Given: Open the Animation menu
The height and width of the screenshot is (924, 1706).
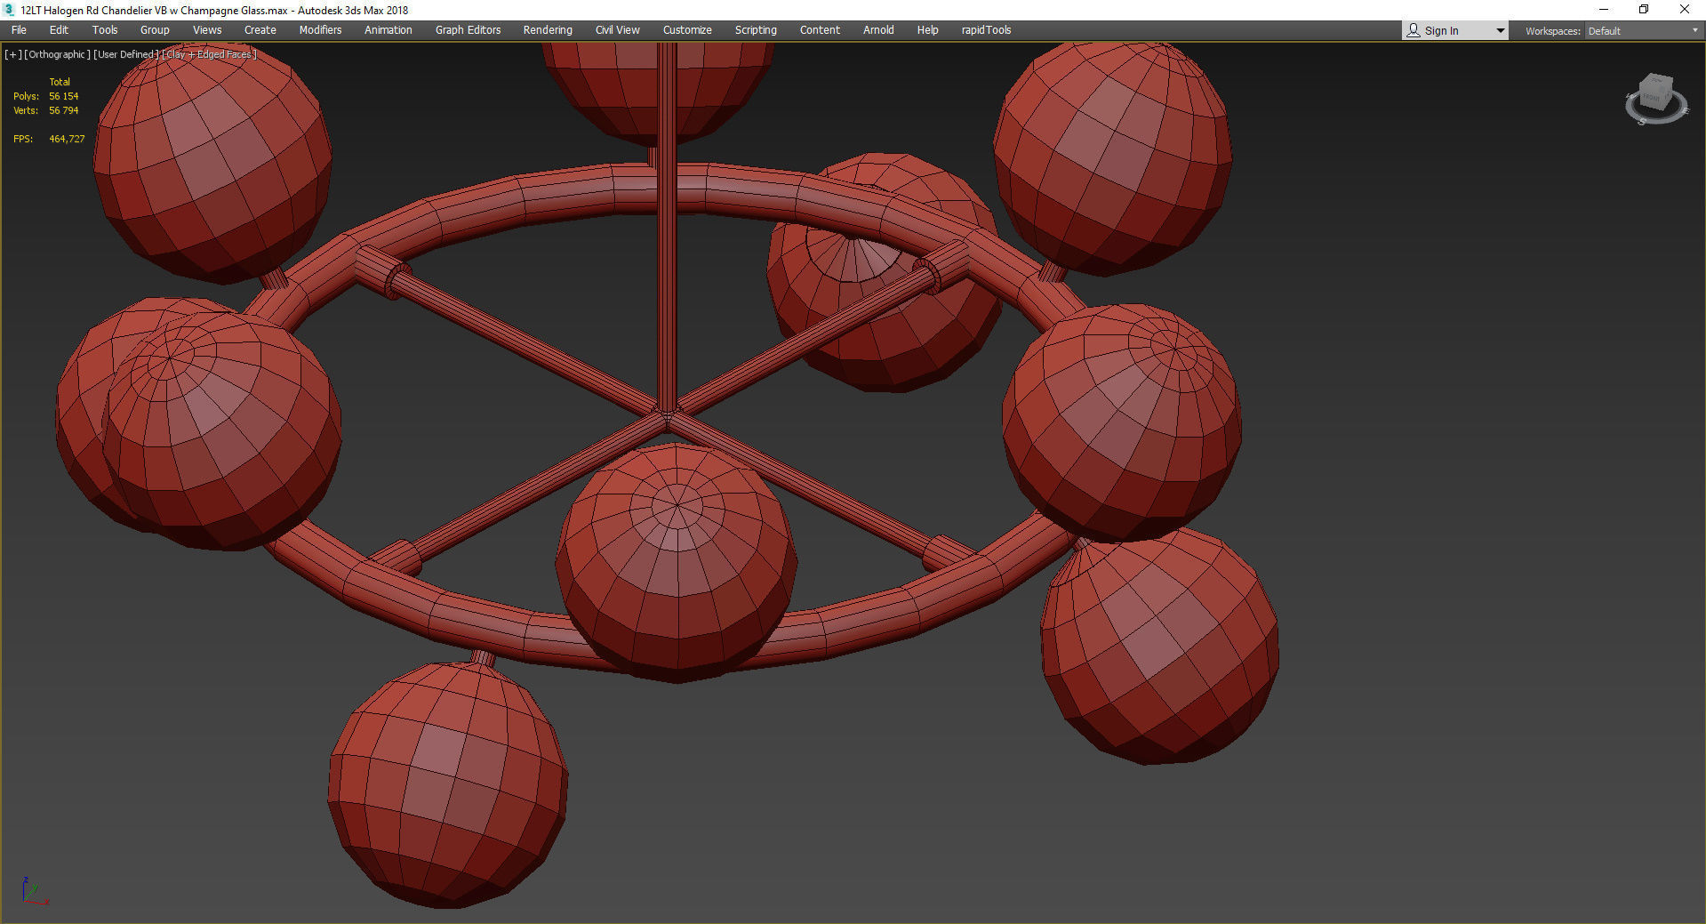Looking at the screenshot, I should click(388, 30).
